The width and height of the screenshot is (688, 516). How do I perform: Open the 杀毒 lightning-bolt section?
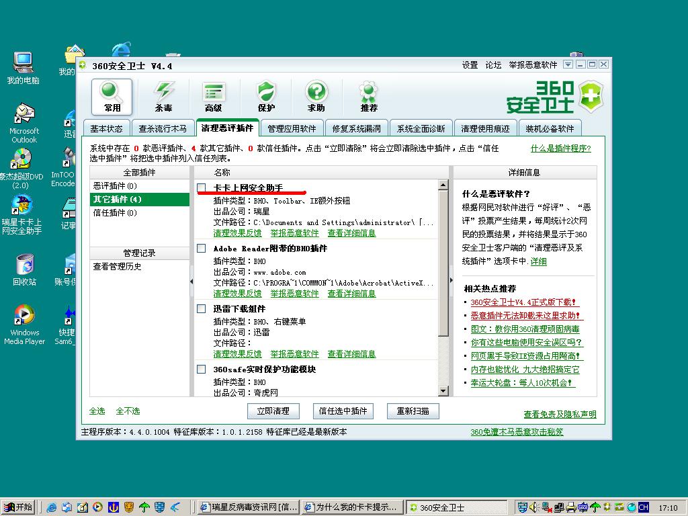pyautogui.click(x=163, y=97)
